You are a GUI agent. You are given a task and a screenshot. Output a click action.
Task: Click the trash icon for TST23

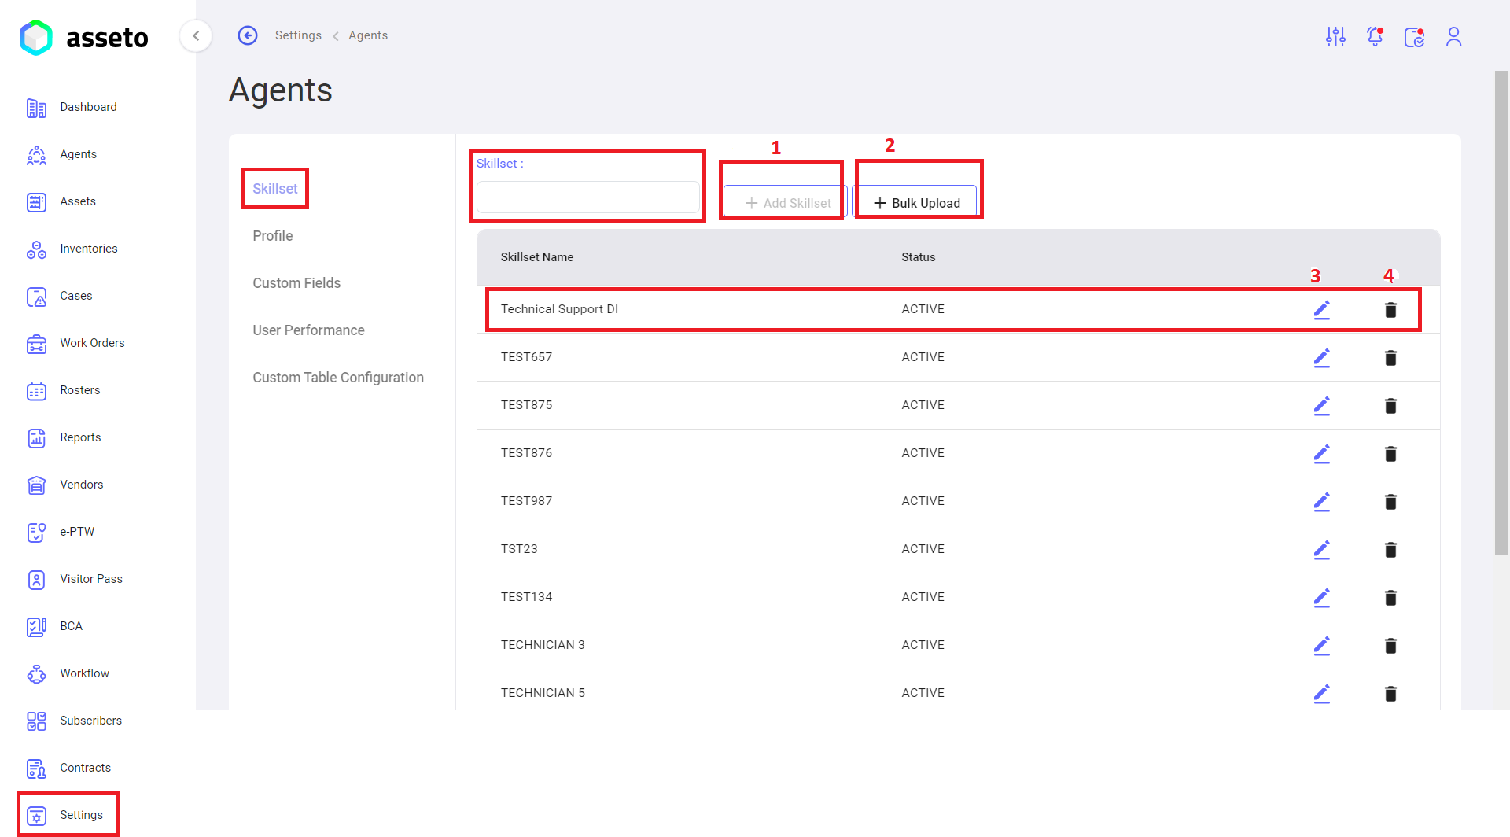pyautogui.click(x=1390, y=550)
